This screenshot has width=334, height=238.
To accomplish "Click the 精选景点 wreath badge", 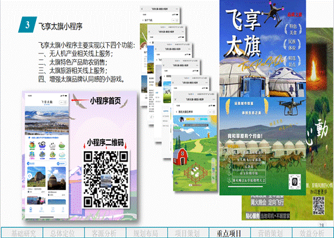I will 292,61.
